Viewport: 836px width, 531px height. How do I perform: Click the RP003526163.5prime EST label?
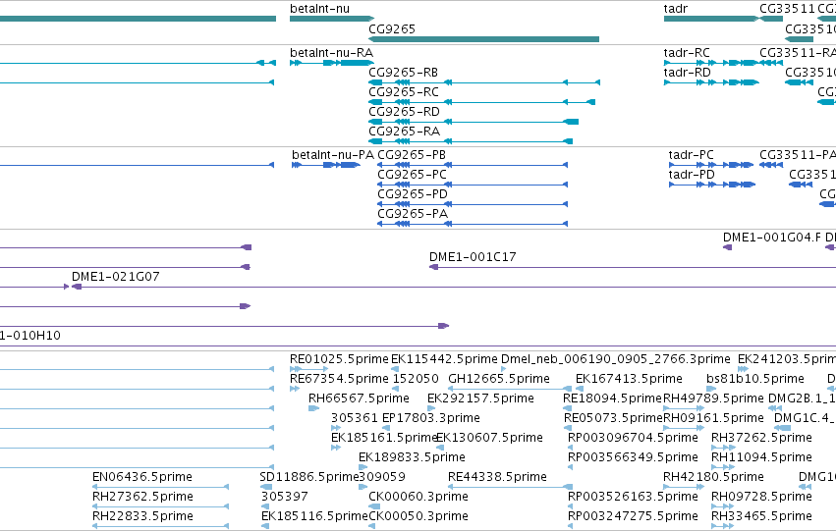point(633,498)
